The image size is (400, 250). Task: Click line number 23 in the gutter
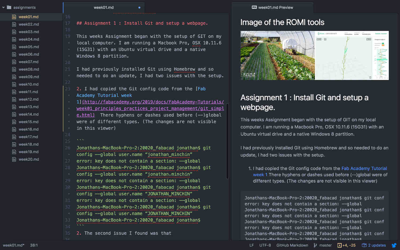coord(67,89)
